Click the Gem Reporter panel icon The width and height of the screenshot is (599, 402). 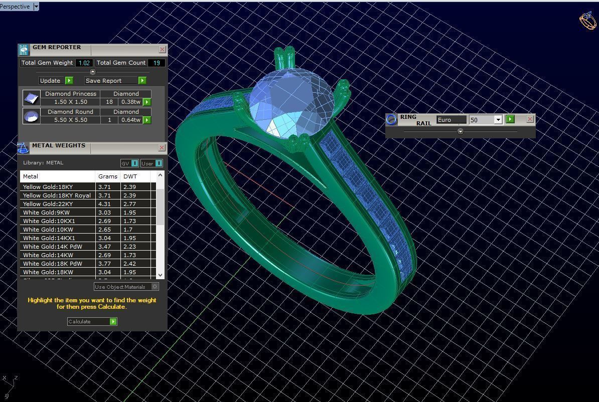click(23, 50)
